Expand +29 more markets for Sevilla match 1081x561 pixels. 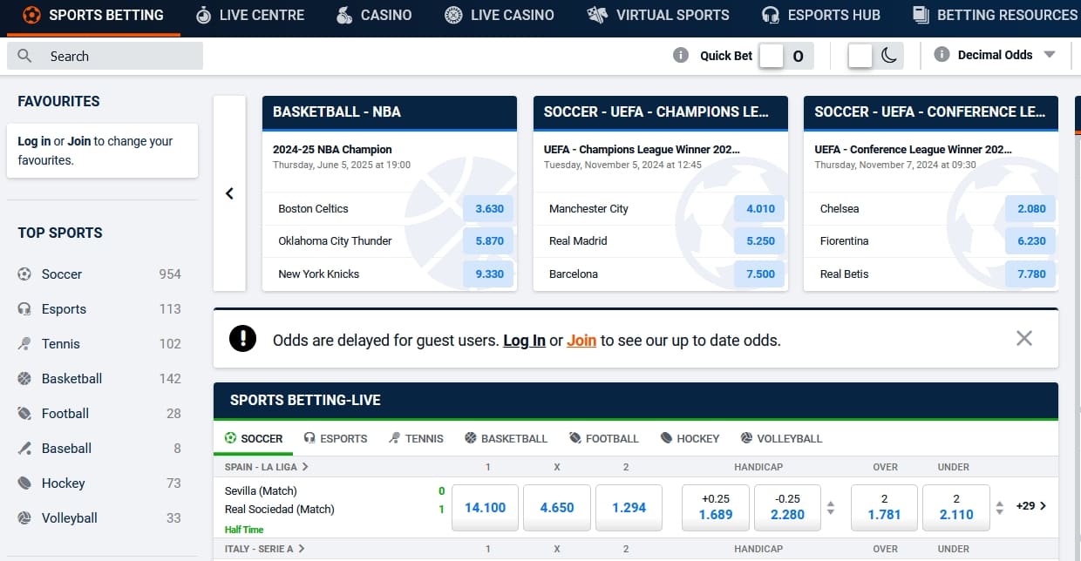click(1030, 506)
